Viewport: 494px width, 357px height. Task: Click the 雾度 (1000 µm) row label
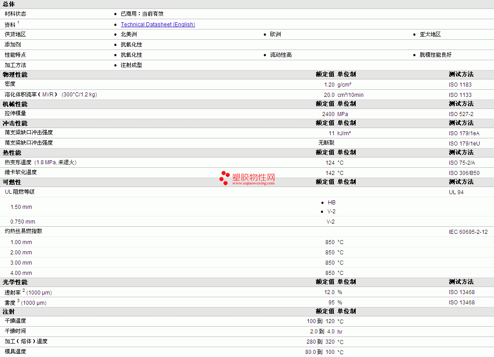[x=25, y=303]
